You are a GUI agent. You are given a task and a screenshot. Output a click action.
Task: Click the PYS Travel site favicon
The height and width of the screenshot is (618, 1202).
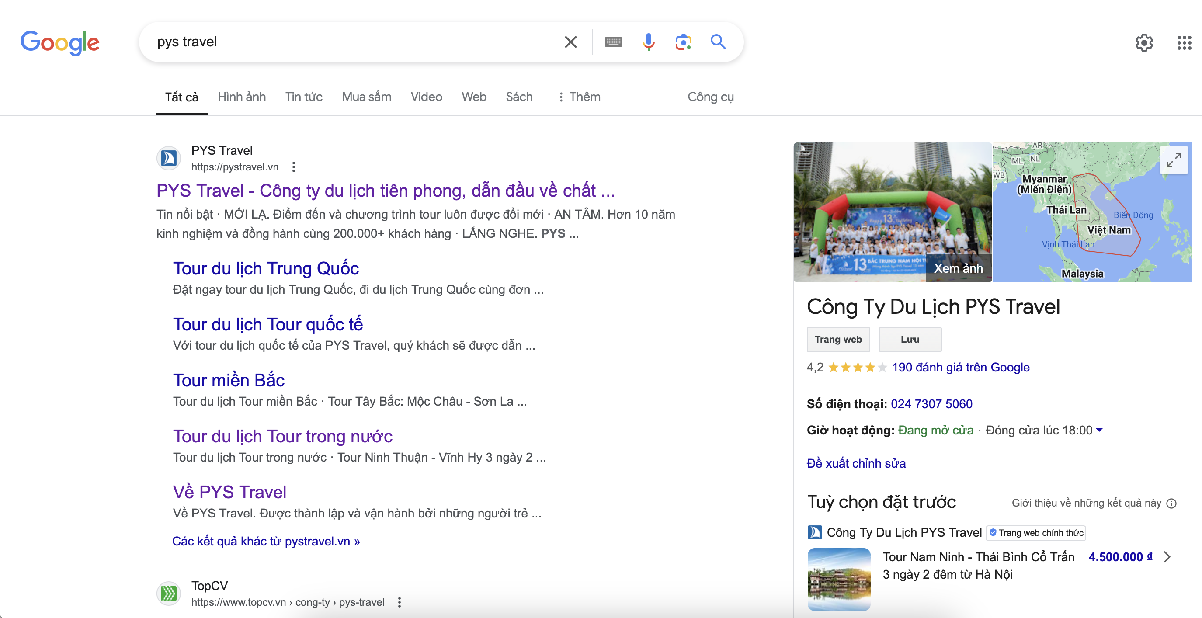coord(168,158)
